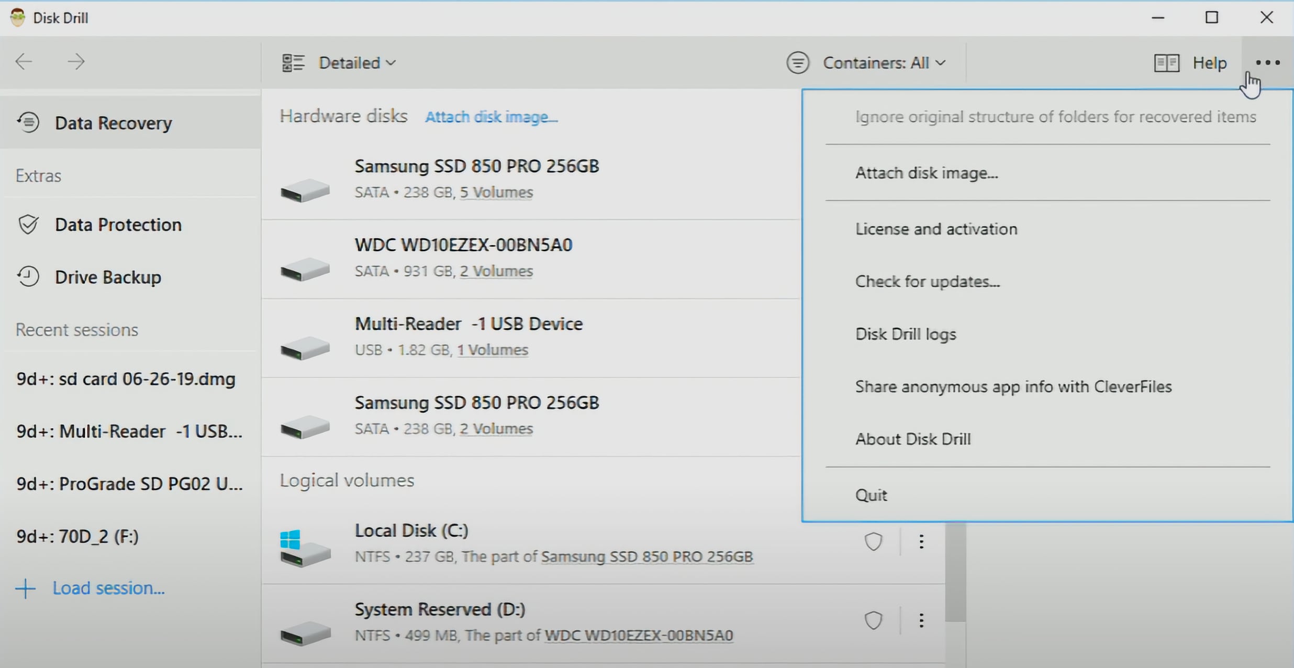Open parent WDC link under System Reserved
Screen dimensions: 1294x668
pyautogui.click(x=639, y=636)
